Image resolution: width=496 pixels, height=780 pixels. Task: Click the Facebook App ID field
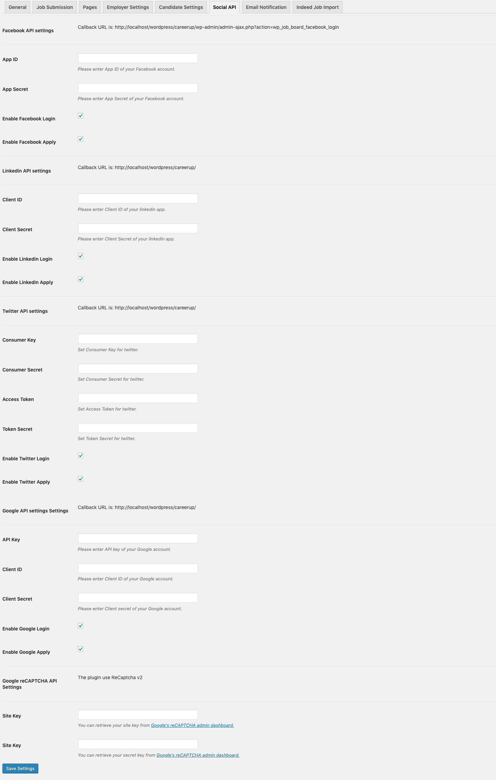click(138, 58)
